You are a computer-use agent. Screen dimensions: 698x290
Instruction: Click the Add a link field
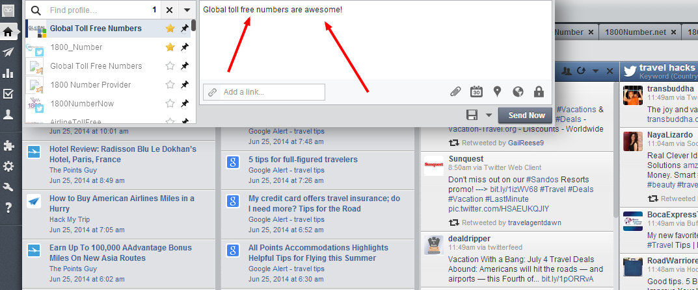point(264,92)
